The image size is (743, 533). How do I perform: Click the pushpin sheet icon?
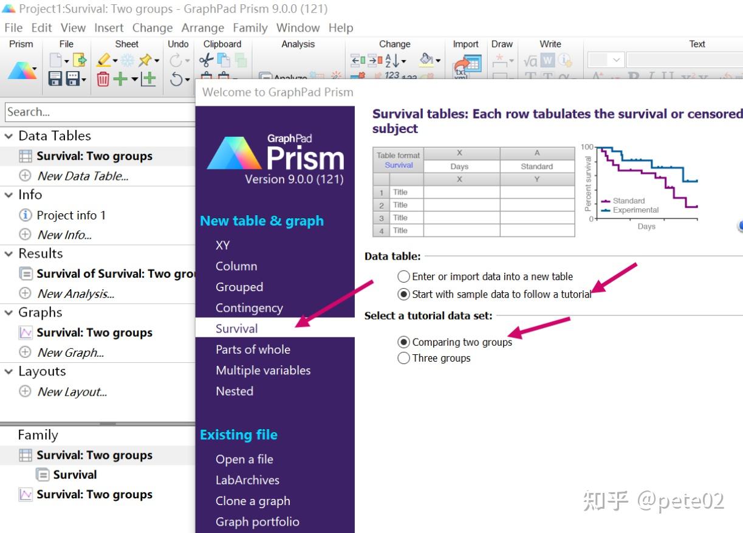click(145, 60)
